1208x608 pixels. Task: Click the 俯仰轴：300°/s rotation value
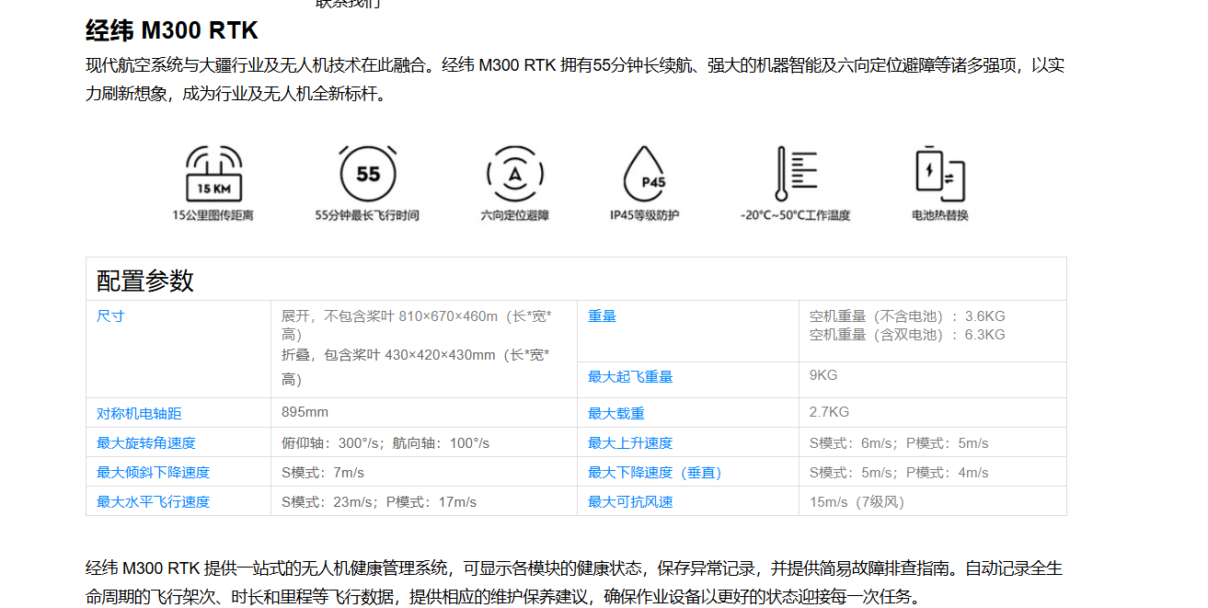point(385,443)
